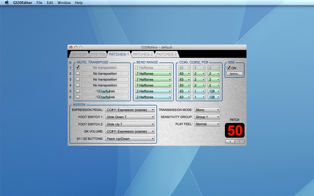
Task: Open string 5 CC#0 value 63 dropdown
Action: pyautogui.click(x=184, y=91)
